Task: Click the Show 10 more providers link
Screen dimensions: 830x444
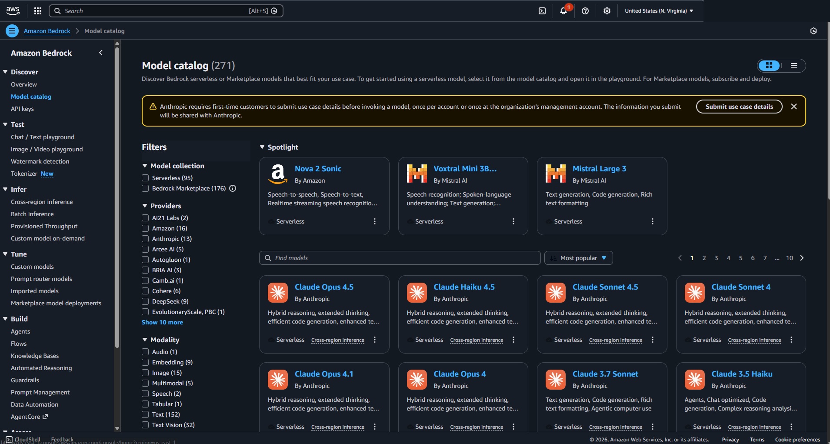Action: [x=162, y=322]
